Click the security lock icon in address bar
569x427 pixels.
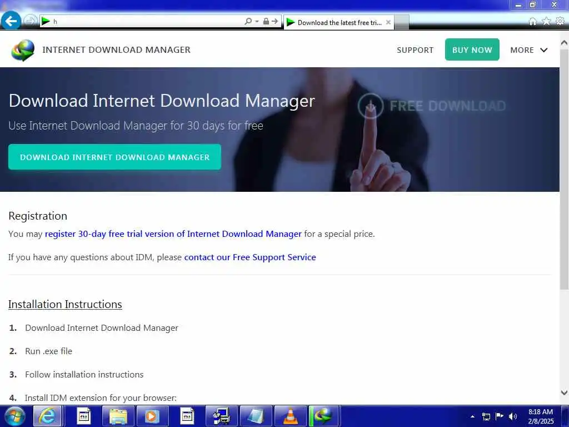coord(266,22)
